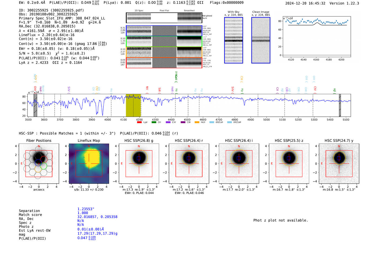The image size is (378, 257).
Task: Click the match score value 1.000
Action: click(83, 213)
